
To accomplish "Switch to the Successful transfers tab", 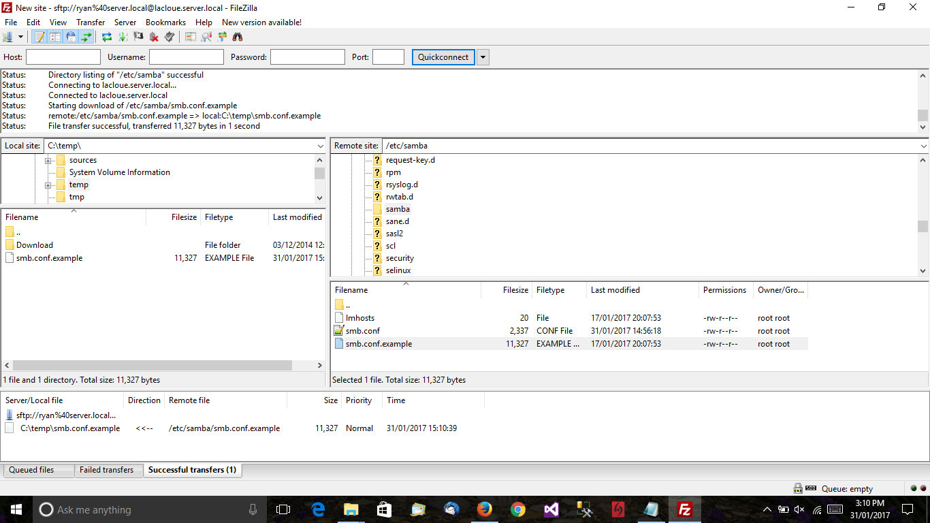I will (x=193, y=470).
